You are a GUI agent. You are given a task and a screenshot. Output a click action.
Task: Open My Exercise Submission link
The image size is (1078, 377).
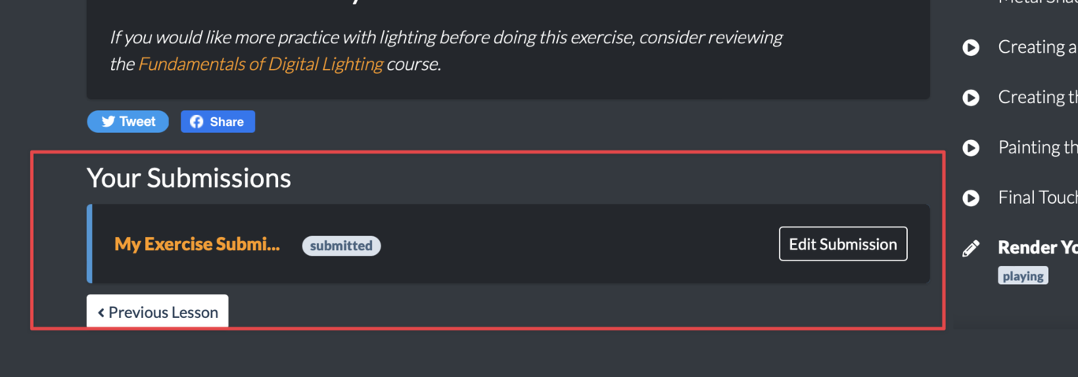click(197, 244)
